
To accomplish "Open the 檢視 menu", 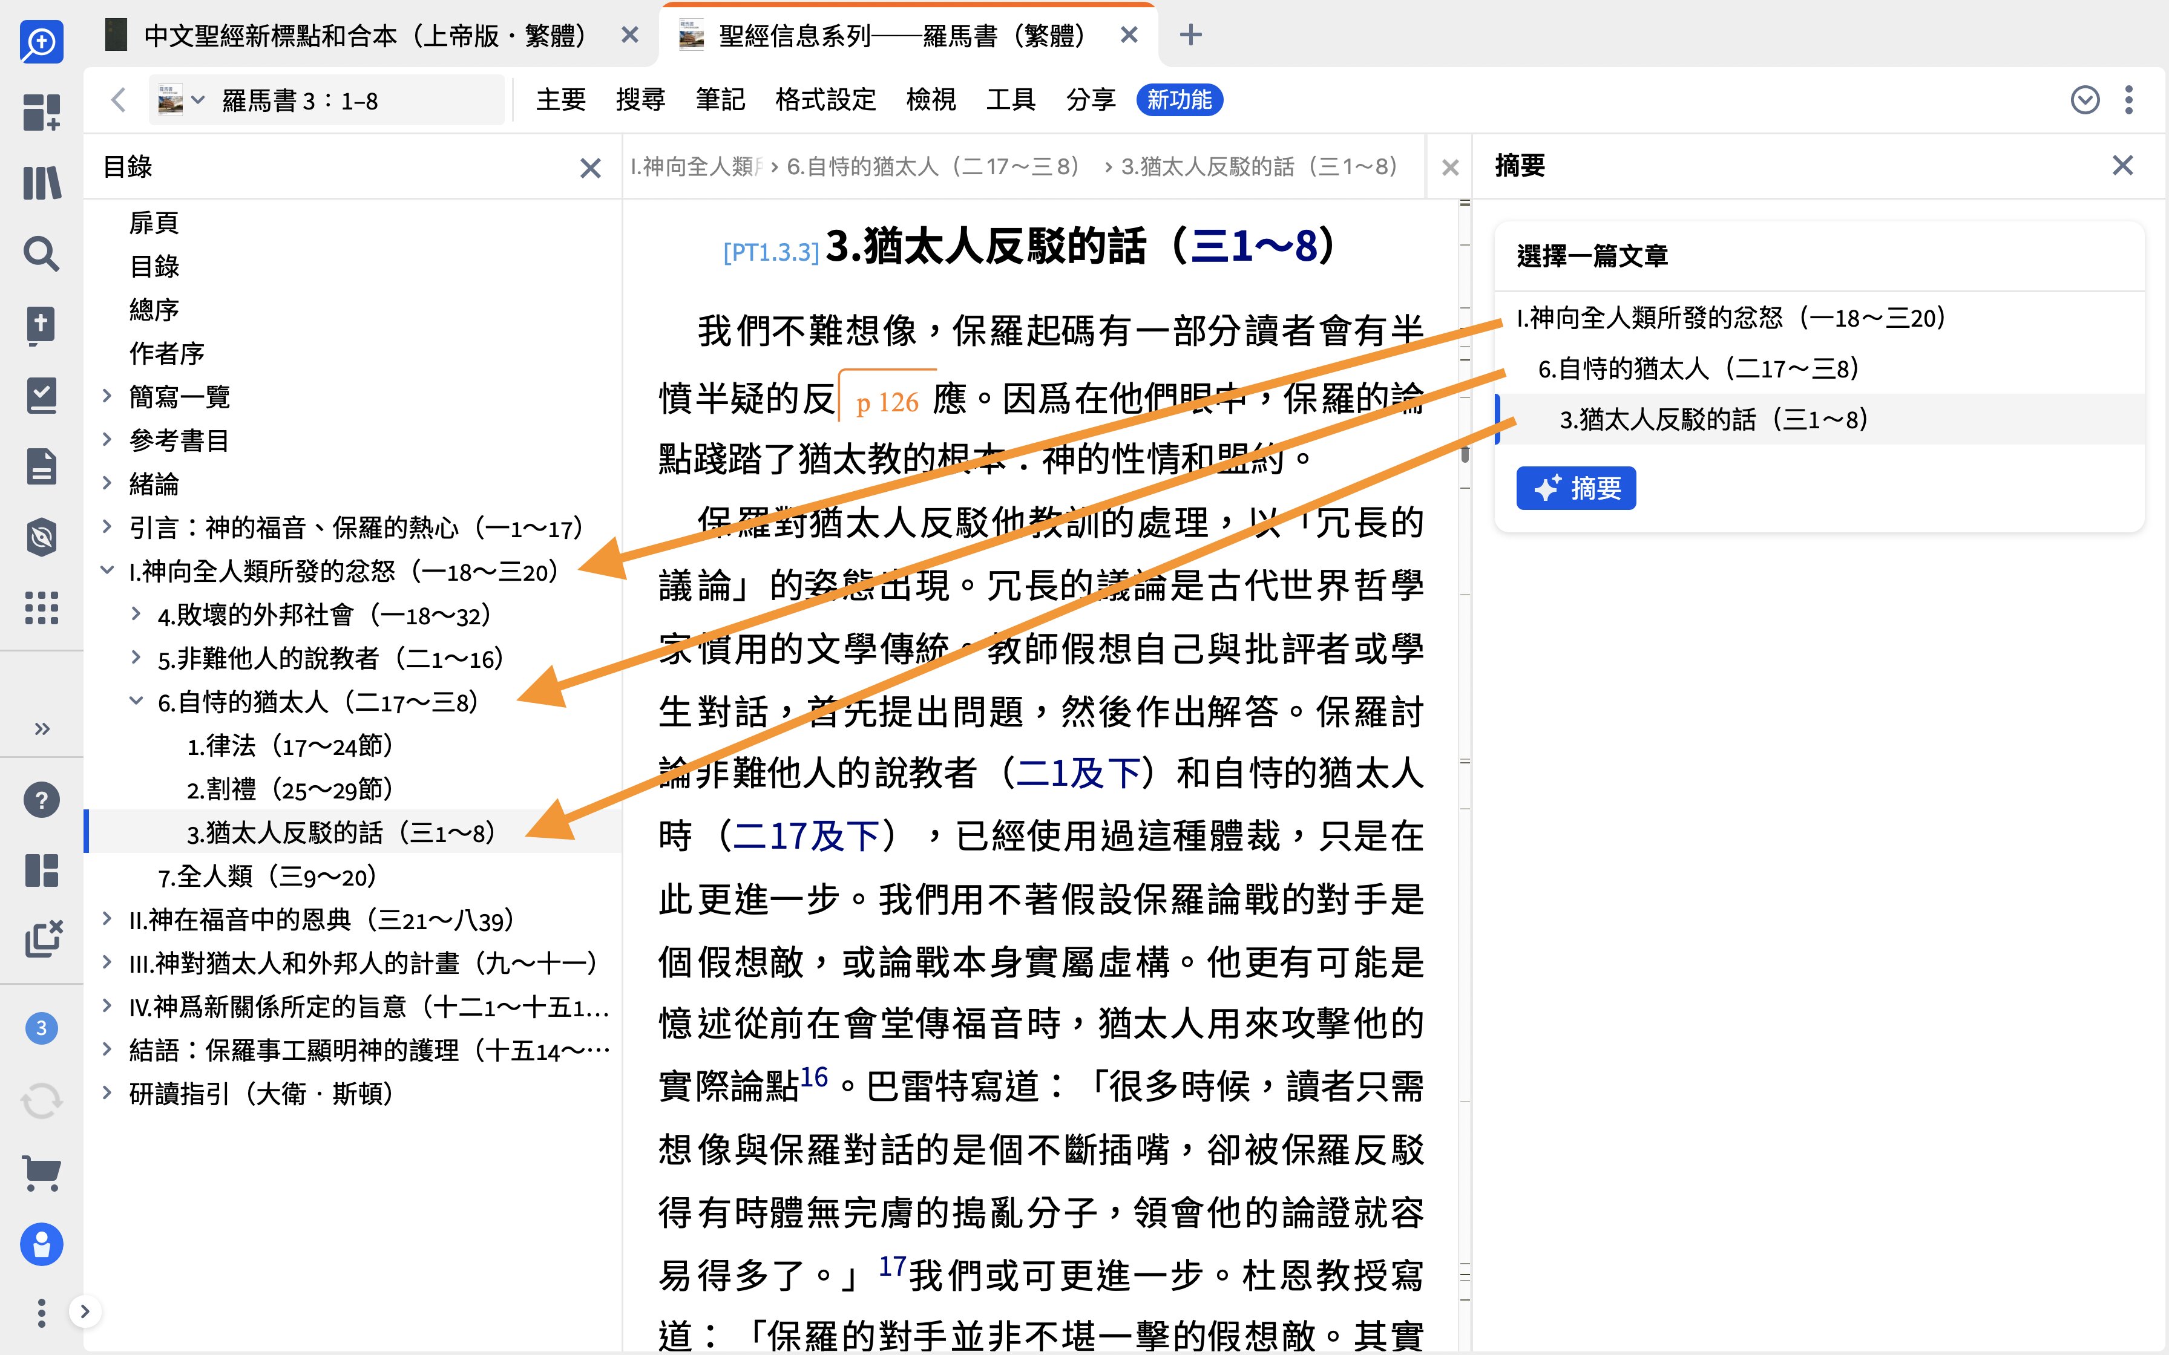I will click(931, 99).
